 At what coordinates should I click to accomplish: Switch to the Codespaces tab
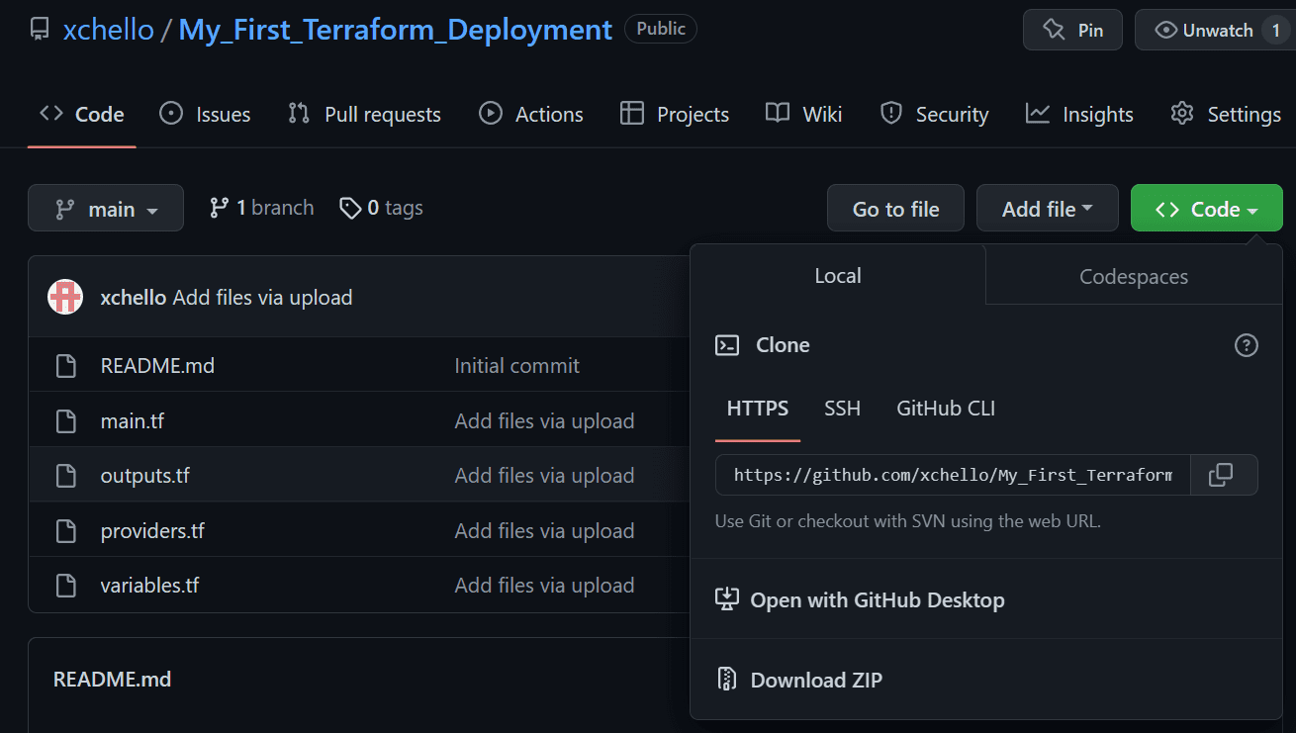coord(1134,276)
